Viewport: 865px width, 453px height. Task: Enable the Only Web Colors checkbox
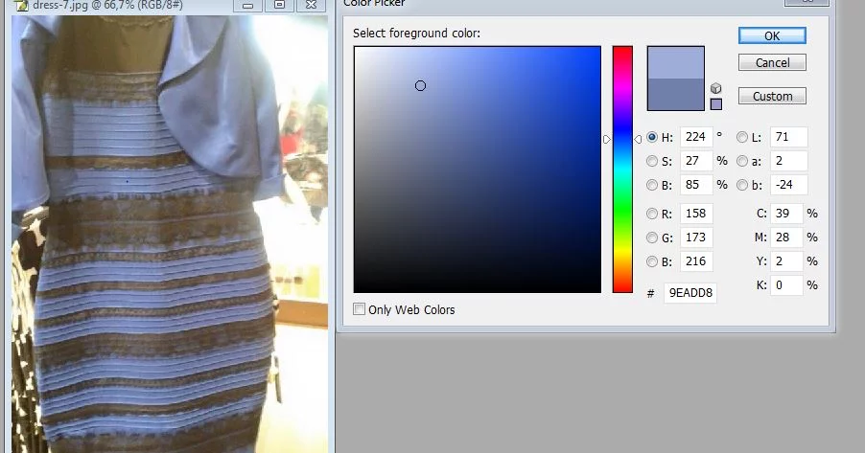(360, 309)
